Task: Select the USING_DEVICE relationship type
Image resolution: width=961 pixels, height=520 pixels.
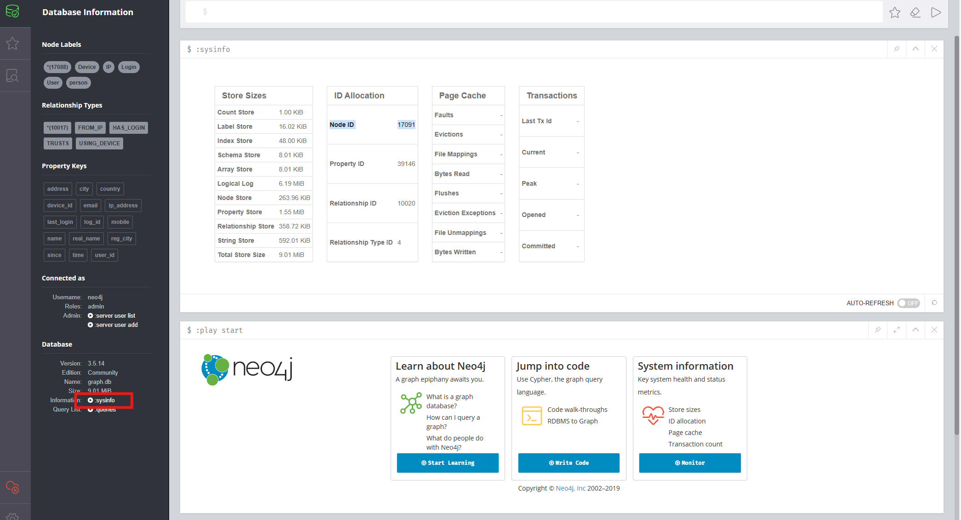Action: click(99, 143)
